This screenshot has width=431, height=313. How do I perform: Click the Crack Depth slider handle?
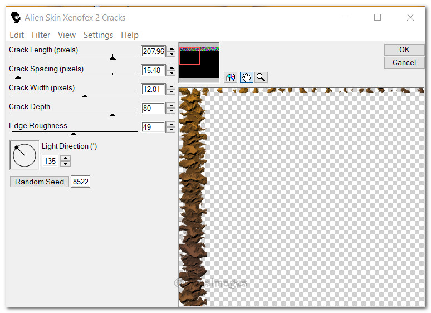click(x=112, y=115)
